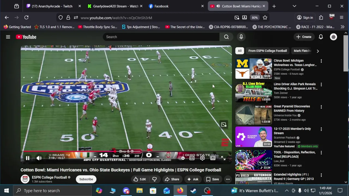Seek using the red video progress bar
The image size is (349, 196).
(126, 151)
